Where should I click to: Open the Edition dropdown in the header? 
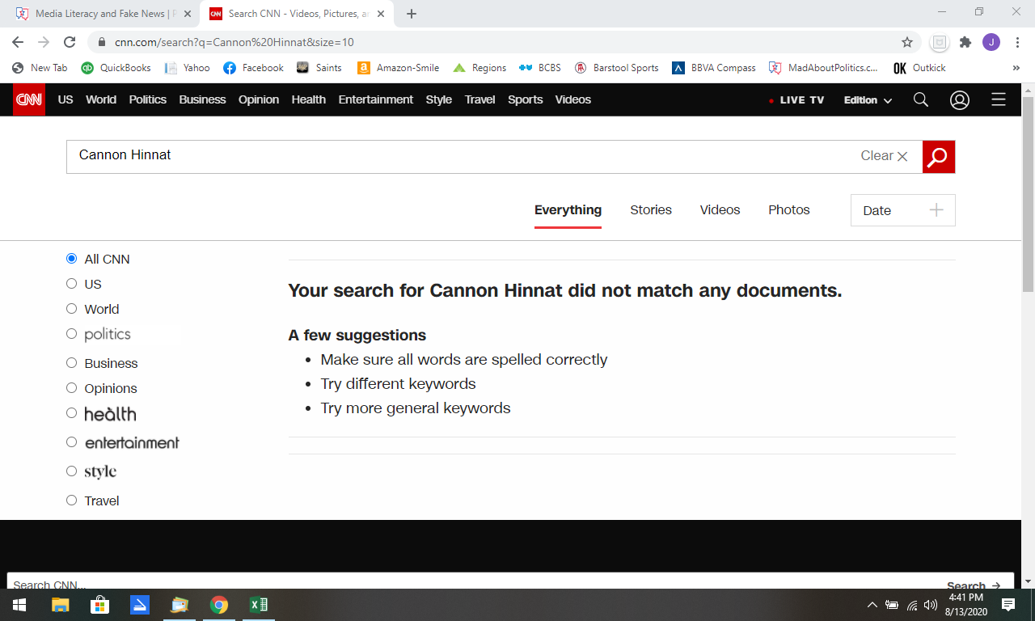pos(868,100)
